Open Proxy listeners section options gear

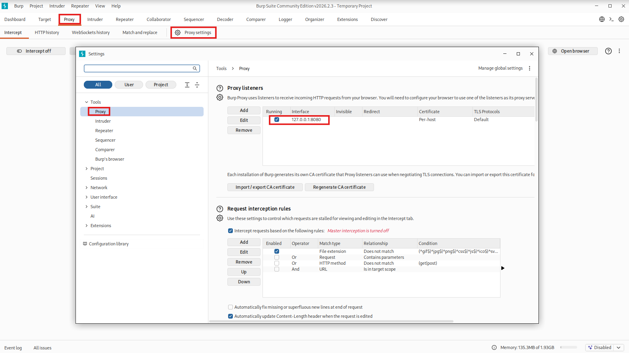tap(220, 97)
